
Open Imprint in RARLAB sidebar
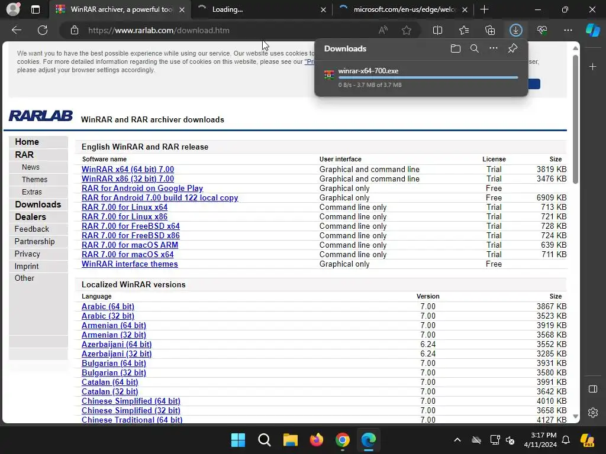27,266
